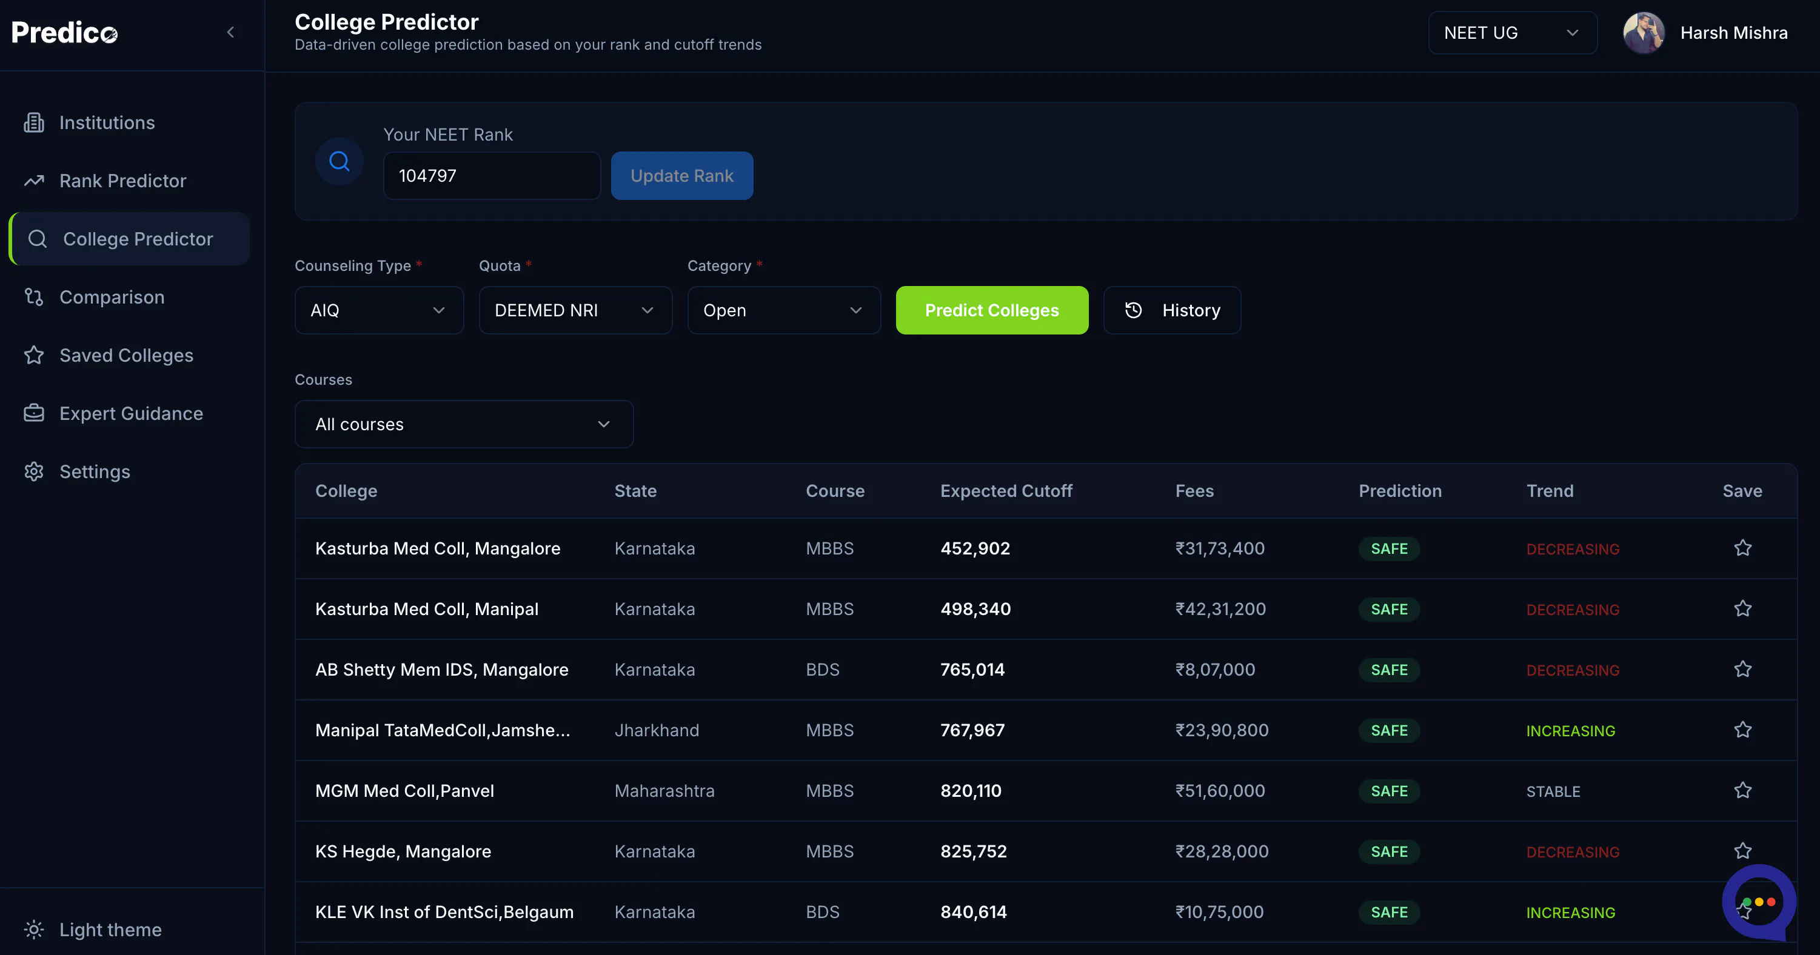This screenshot has height=955, width=1820.
Task: Click the INCREASING trend for Manipal TataMedColl
Action: 1571,731
